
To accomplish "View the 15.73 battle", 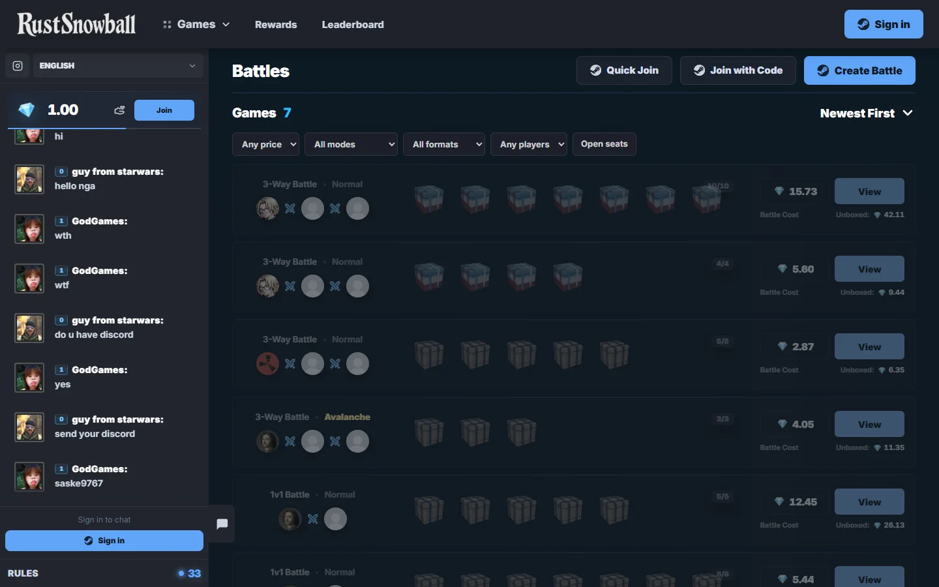I will [x=869, y=192].
